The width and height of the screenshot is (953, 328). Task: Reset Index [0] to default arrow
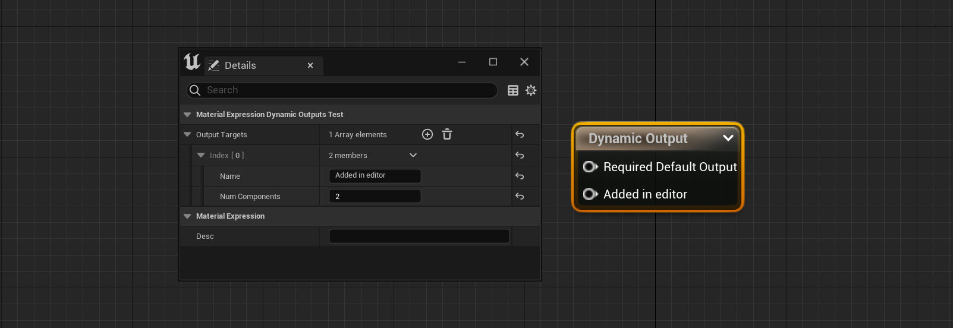520,156
